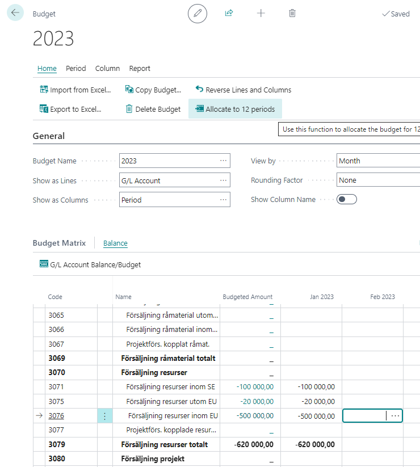The width and height of the screenshot is (420, 467).
Task: Click Reverse Lines and Columns label
Action: pyautogui.click(x=249, y=90)
